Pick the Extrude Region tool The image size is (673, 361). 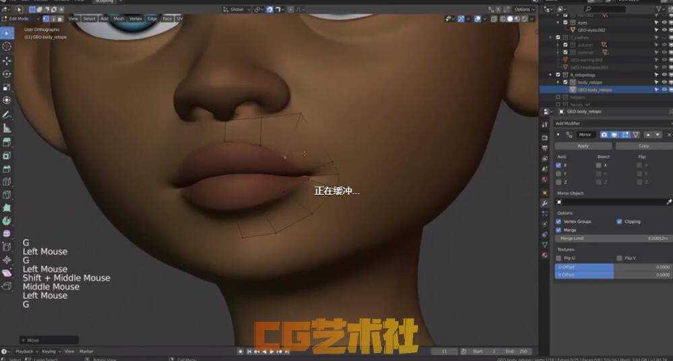(7, 142)
